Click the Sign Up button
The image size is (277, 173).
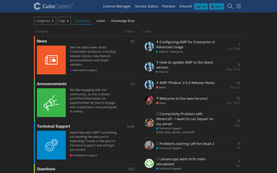(x=201, y=6)
